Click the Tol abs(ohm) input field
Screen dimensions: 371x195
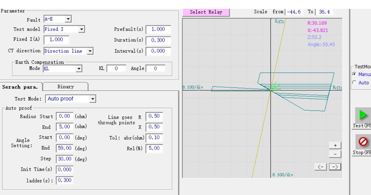click(x=155, y=138)
